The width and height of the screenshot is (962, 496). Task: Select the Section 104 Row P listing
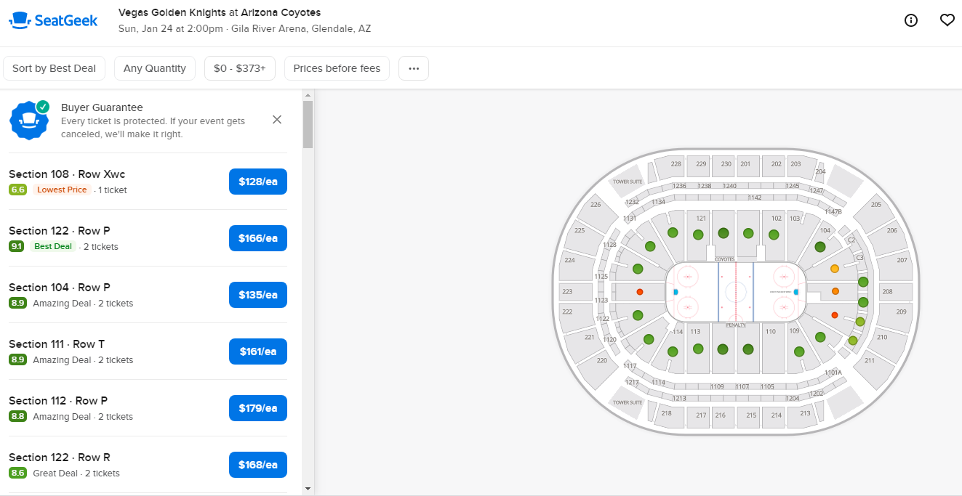(109, 294)
